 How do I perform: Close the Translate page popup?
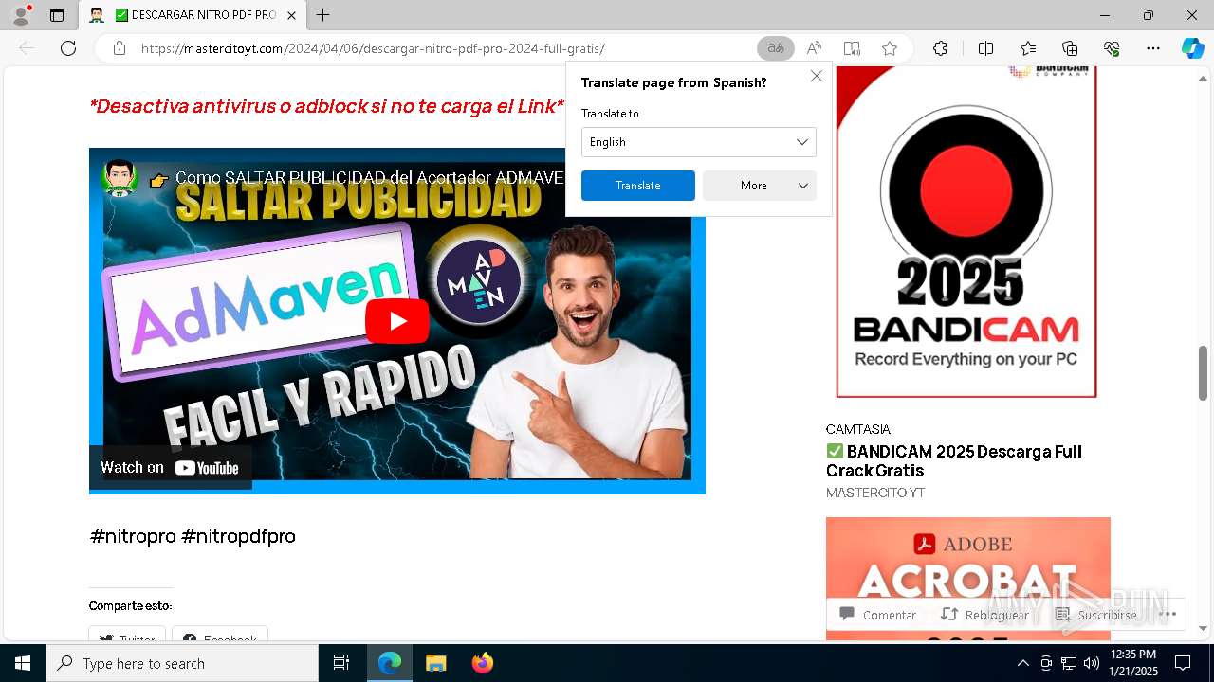click(x=817, y=76)
